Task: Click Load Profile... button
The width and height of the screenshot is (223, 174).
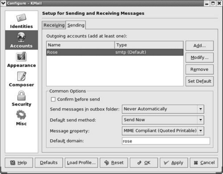Action: (81, 163)
